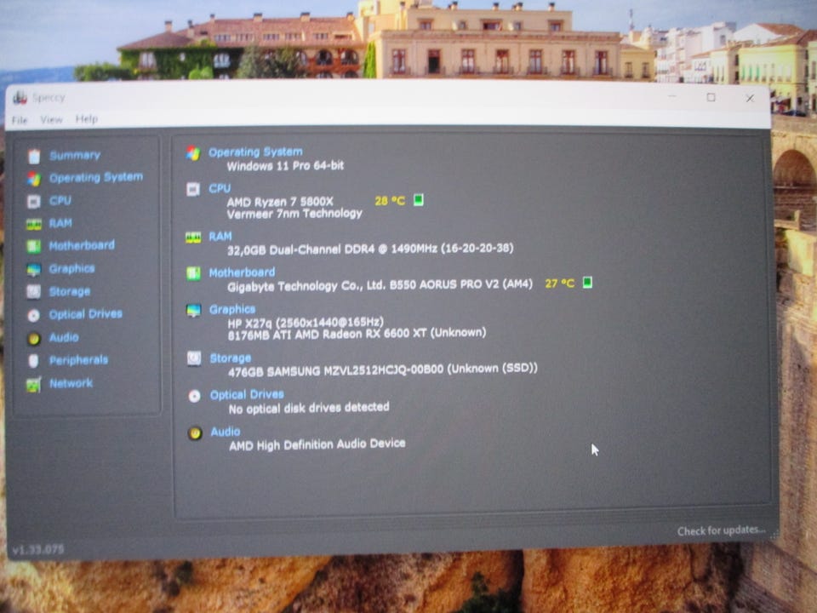Select Peripherals in the sidebar

78,360
